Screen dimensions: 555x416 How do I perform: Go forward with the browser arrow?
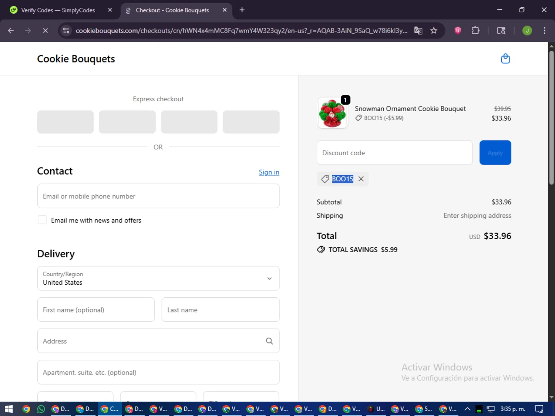click(28, 31)
